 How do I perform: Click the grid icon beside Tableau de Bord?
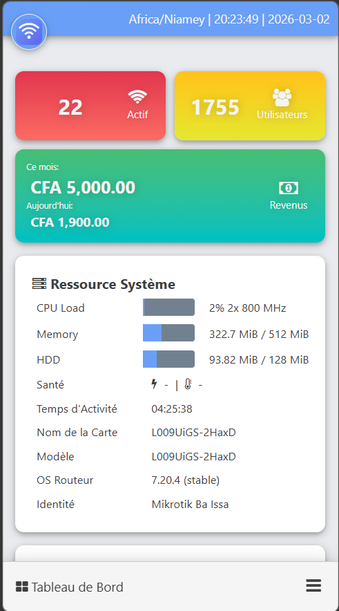click(x=22, y=586)
